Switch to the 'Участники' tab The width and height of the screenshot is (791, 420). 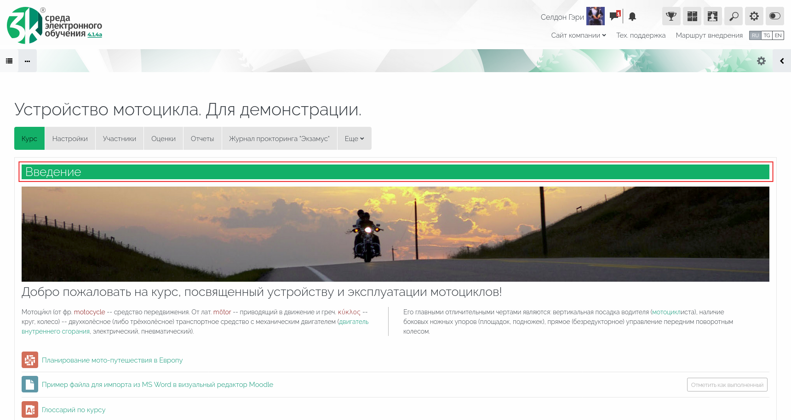[x=120, y=138]
